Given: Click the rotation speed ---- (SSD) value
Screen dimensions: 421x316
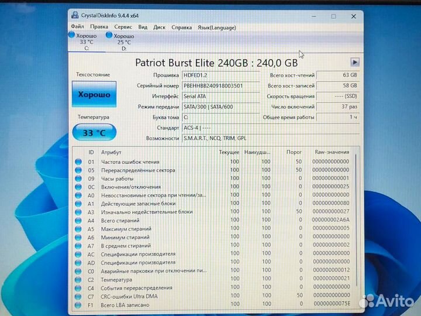Looking at the screenshot, I should [x=338, y=96].
